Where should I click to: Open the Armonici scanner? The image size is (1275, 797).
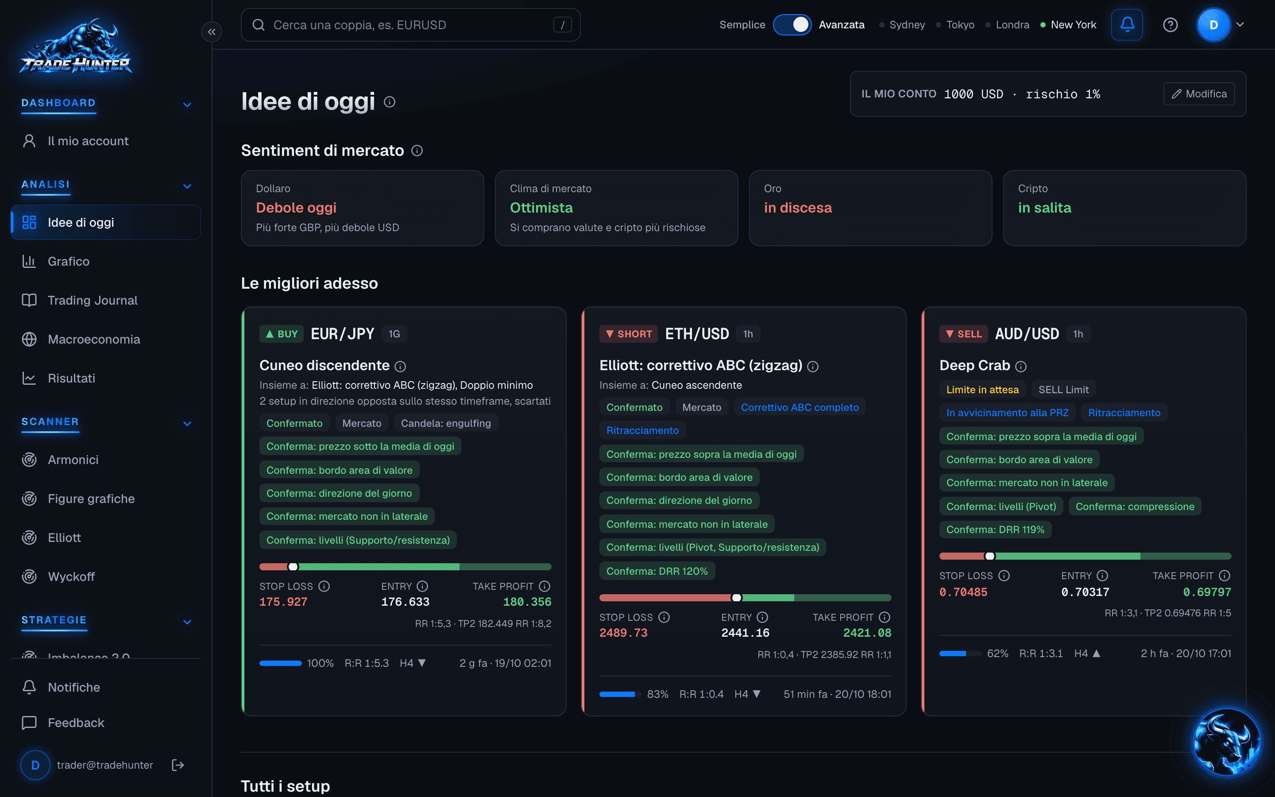(x=105, y=460)
